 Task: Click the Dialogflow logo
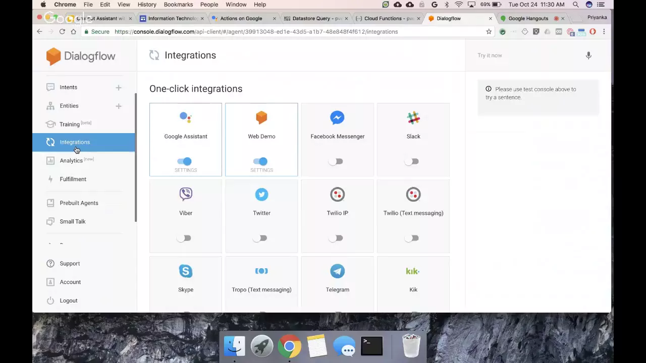point(81,56)
